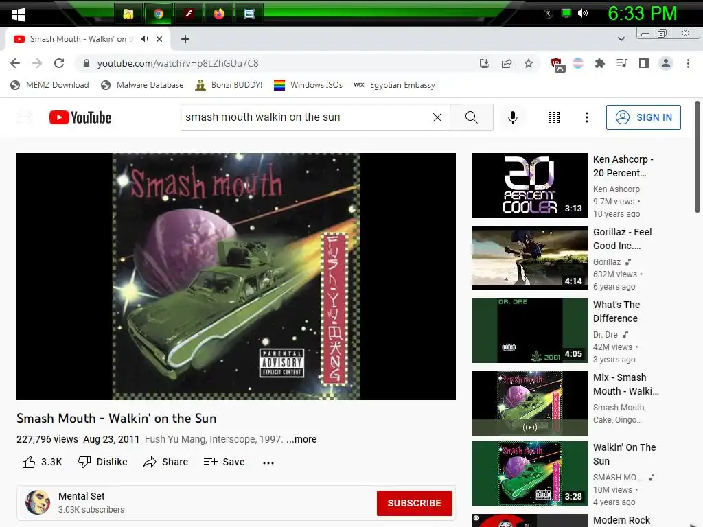Click the video title text
Screen dimensions: 703x527
pyautogui.click(x=117, y=418)
